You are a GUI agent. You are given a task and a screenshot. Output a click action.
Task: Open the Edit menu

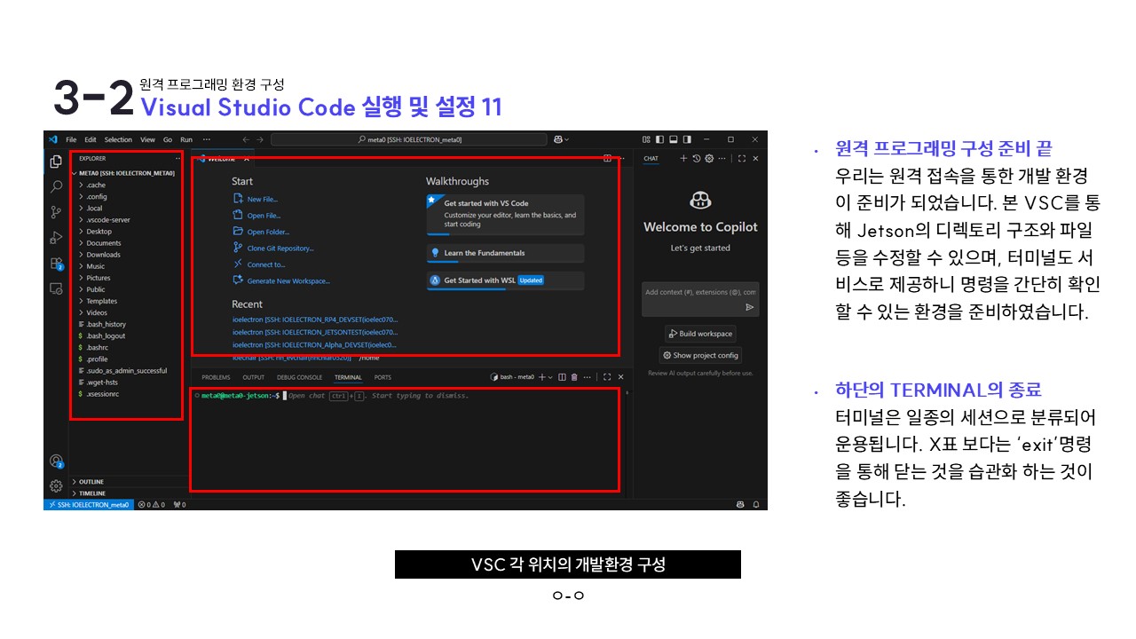(x=91, y=139)
